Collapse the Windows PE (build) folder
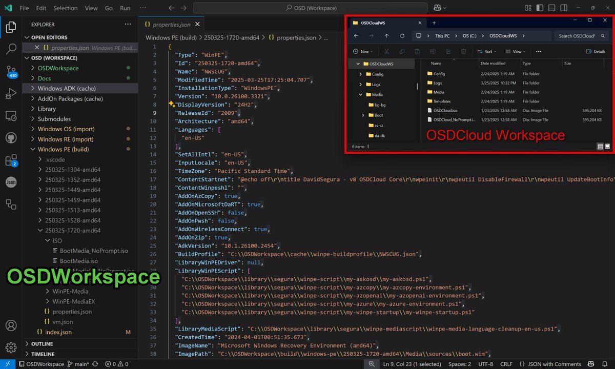Viewport: 615px width, 369px height. (x=33, y=149)
